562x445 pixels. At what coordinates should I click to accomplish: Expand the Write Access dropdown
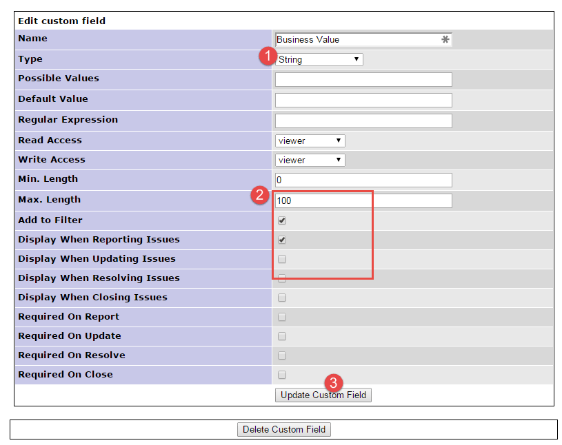coord(310,161)
